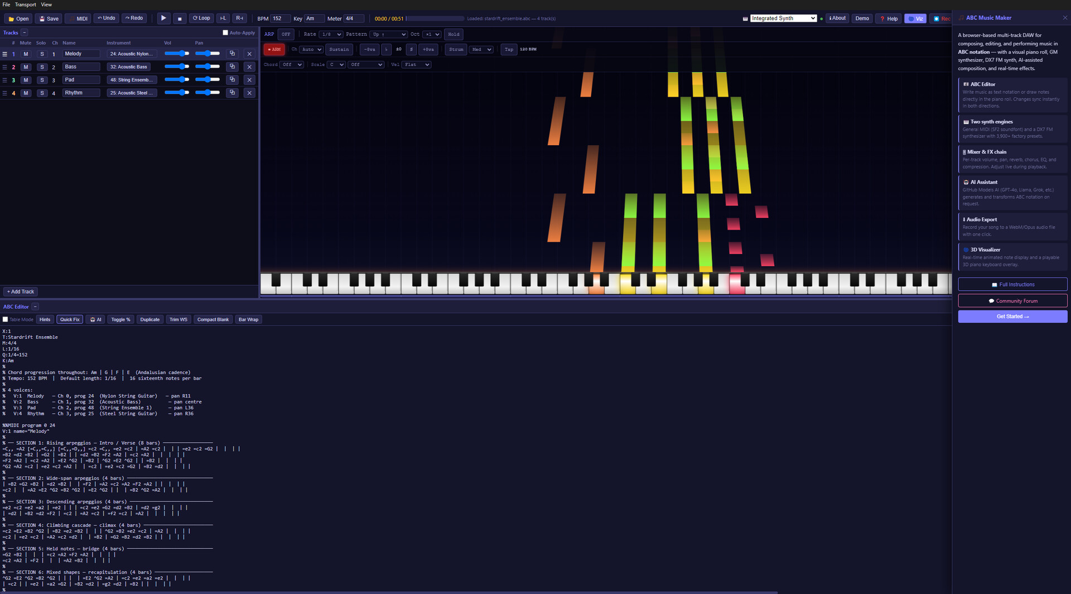Toggle the Loop button

click(201, 18)
